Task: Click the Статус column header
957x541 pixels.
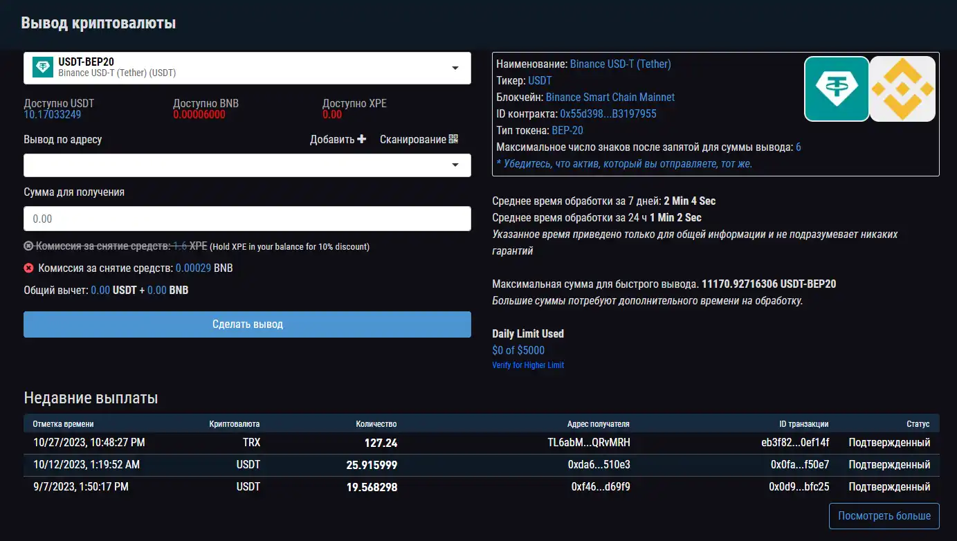Action: (918, 423)
